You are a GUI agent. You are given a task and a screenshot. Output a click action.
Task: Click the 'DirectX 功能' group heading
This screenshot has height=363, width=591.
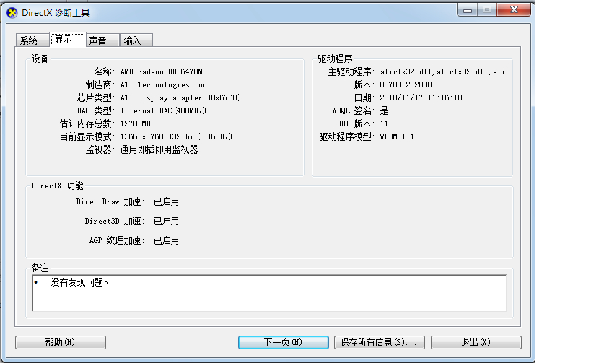point(57,185)
